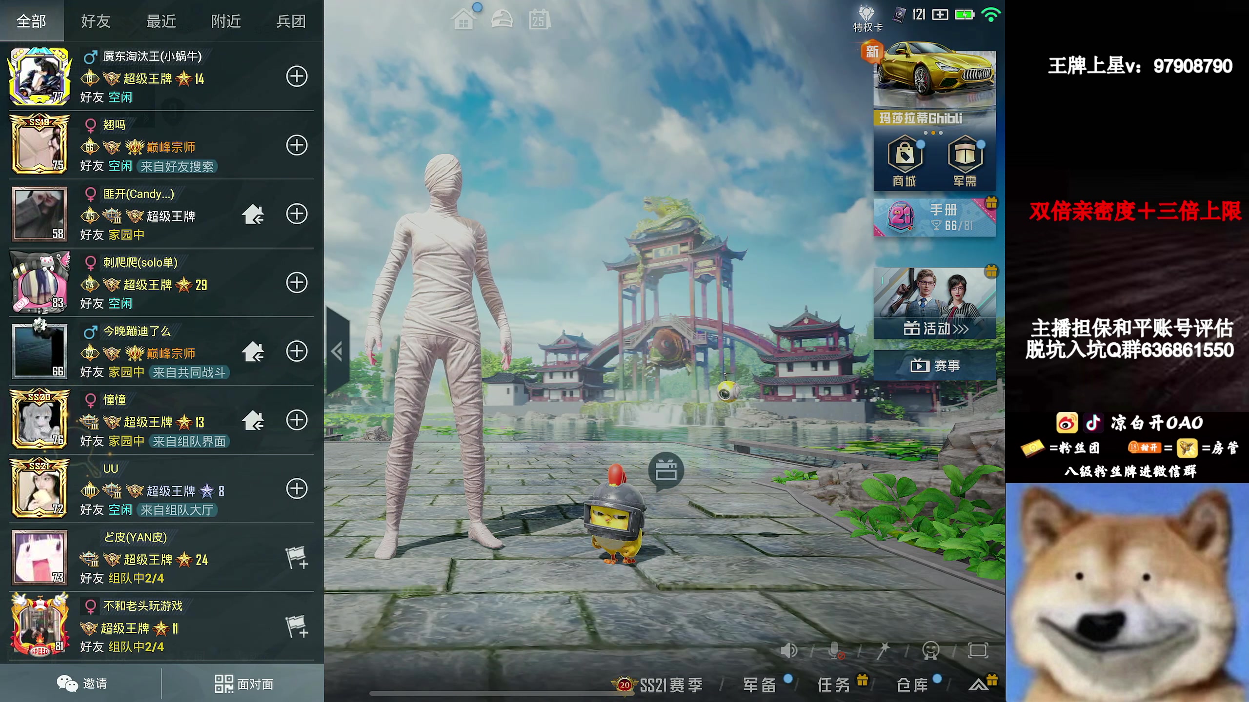Open the magic wand effects icon
Screen dimensions: 1249x702
click(x=884, y=650)
